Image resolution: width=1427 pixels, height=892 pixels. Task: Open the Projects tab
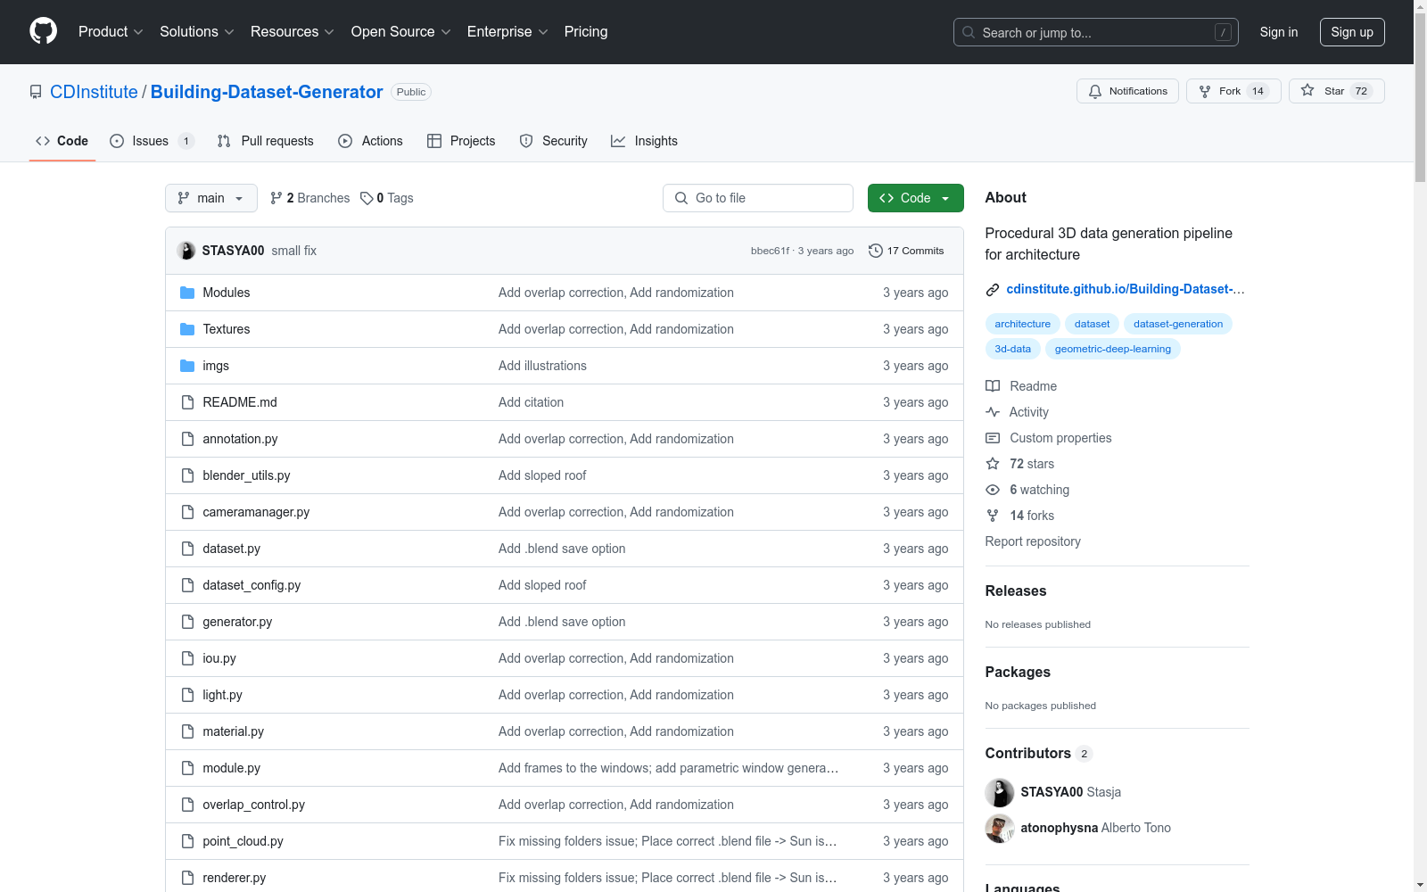461,141
